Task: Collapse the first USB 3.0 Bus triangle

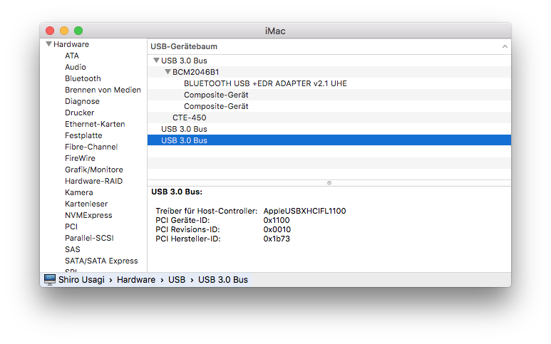Action: click(156, 61)
